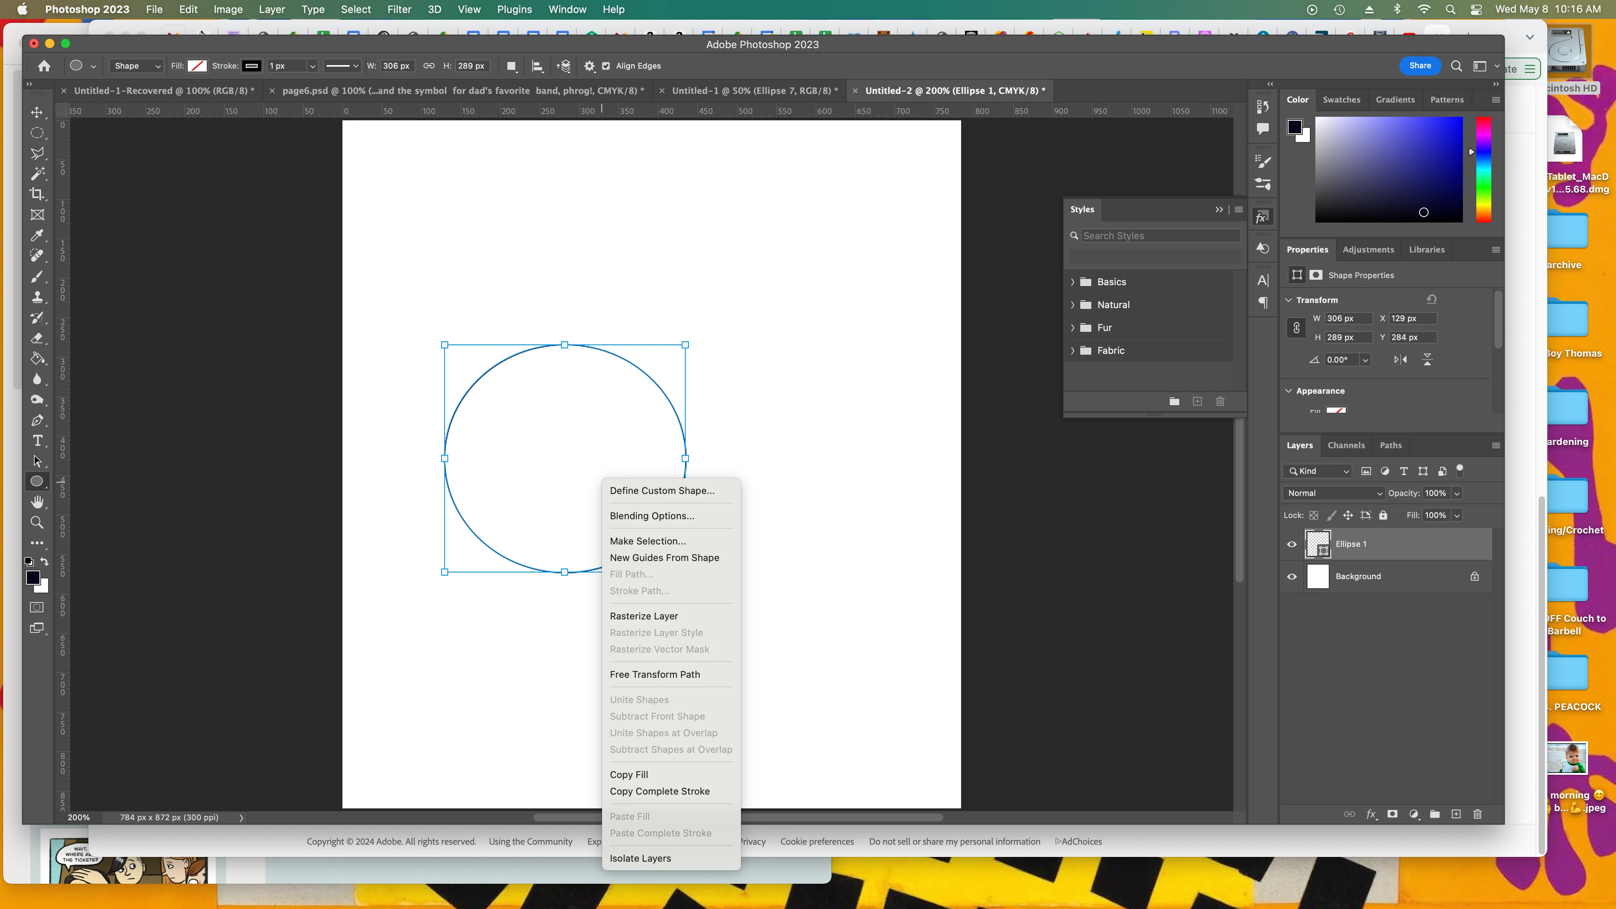Choose Define Custom Shape menu entry

662,490
